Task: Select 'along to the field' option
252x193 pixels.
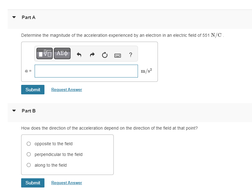Action: pos(29,165)
